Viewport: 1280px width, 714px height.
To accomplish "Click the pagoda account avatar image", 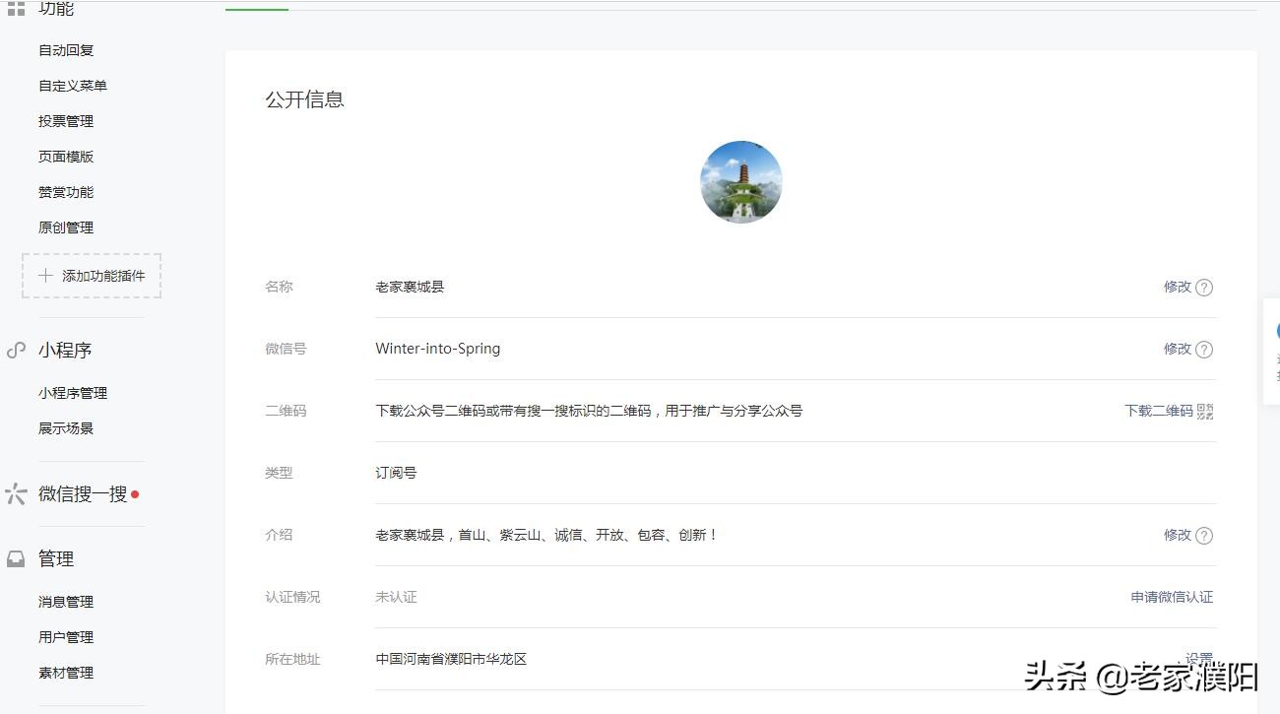I will pyautogui.click(x=740, y=181).
